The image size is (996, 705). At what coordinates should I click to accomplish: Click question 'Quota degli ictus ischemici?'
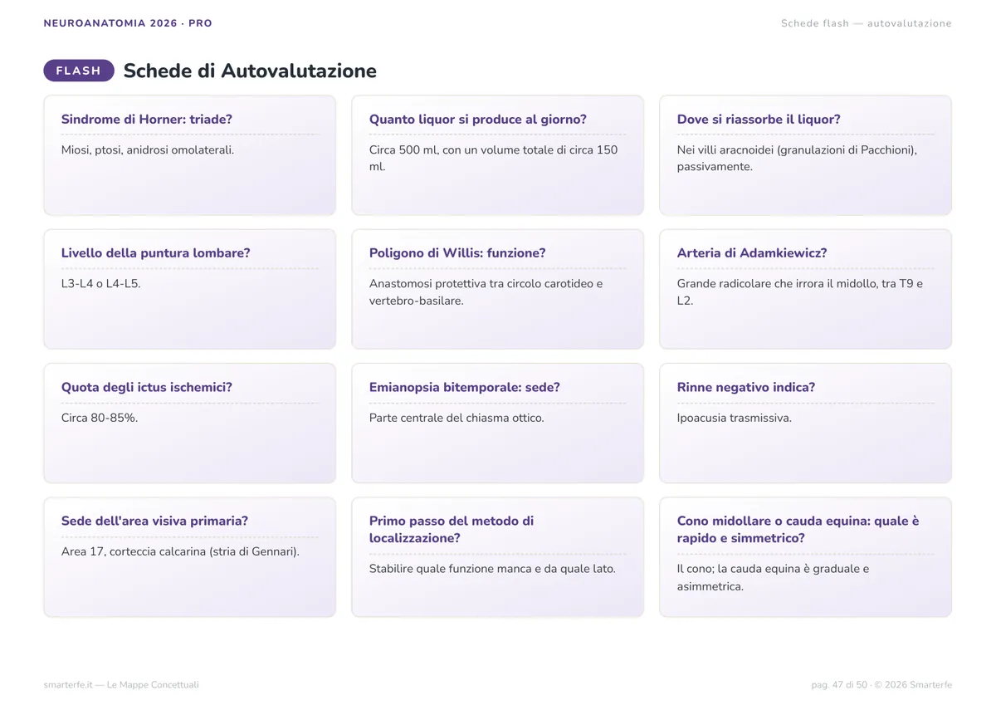[x=147, y=388]
